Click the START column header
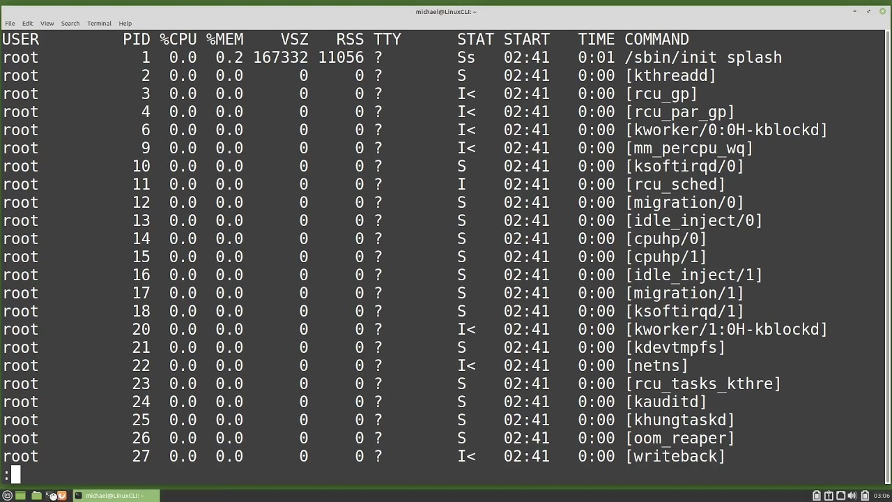The width and height of the screenshot is (892, 502). coord(527,39)
